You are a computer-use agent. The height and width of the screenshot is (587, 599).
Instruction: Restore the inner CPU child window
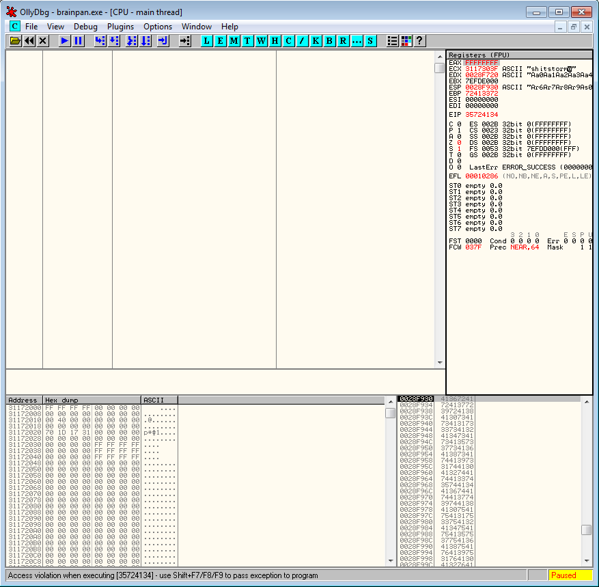[x=574, y=27]
